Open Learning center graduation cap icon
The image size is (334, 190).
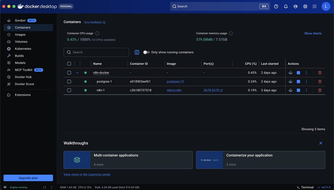[296, 6]
